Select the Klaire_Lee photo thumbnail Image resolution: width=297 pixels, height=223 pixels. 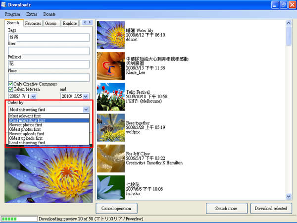(x=111, y=66)
